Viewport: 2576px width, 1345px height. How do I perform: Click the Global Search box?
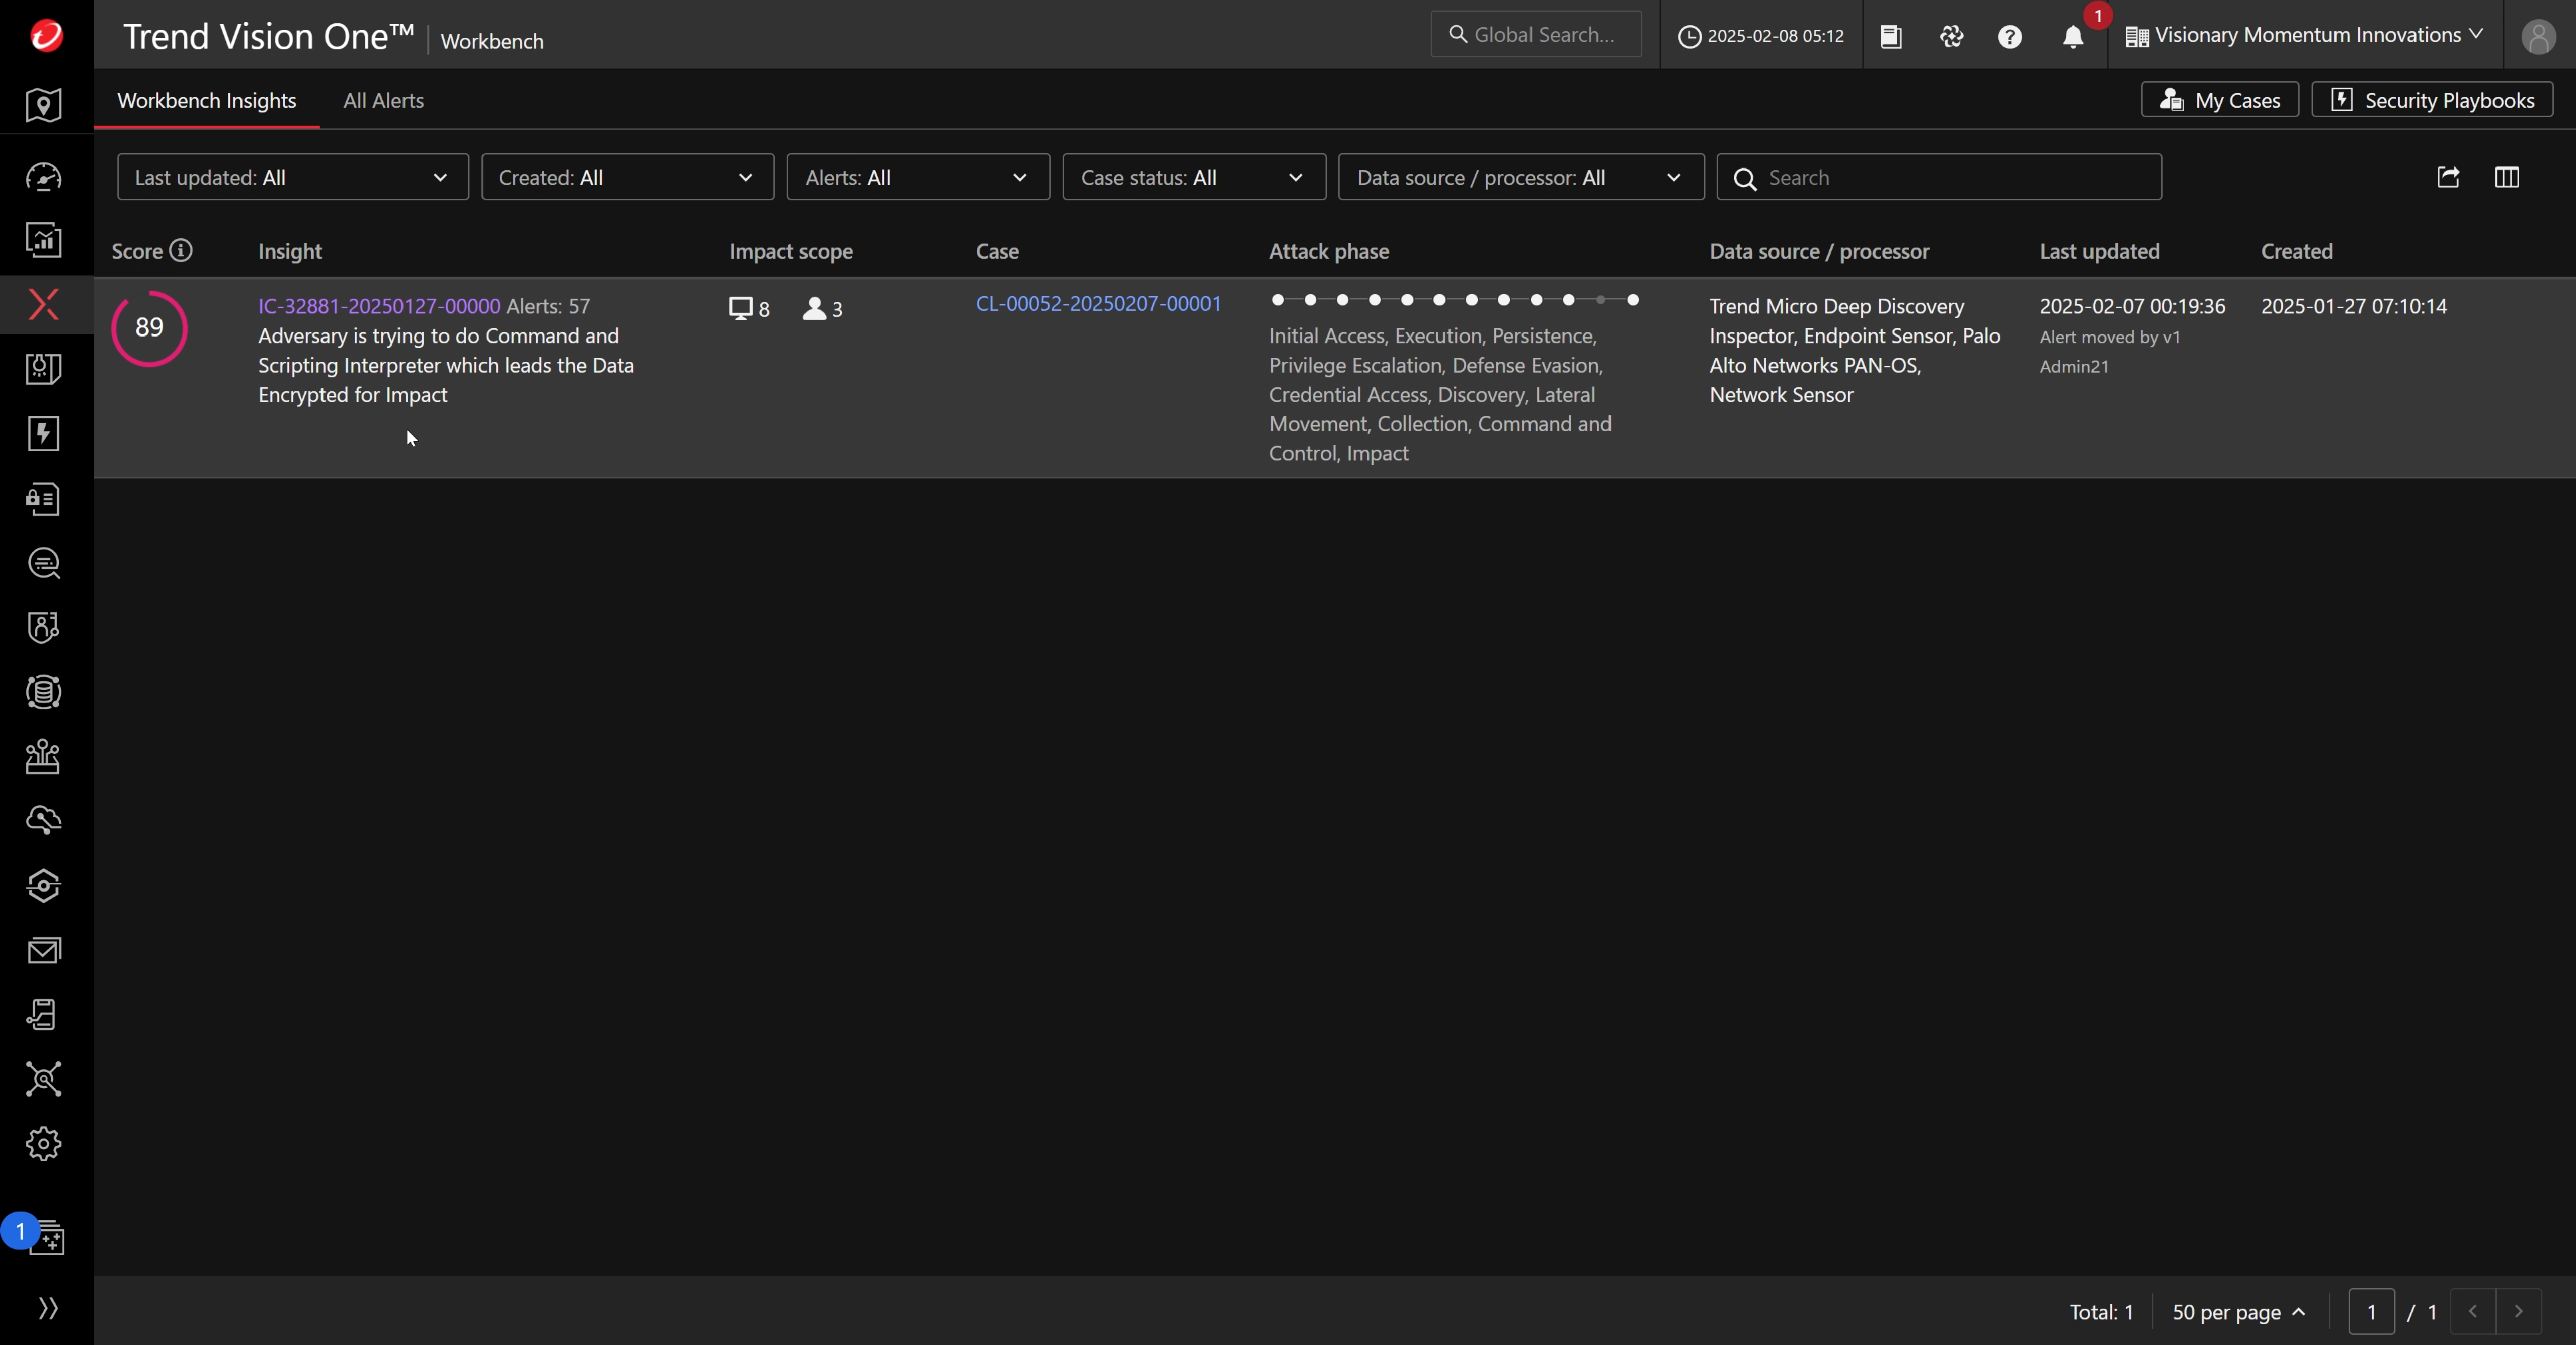[1536, 35]
